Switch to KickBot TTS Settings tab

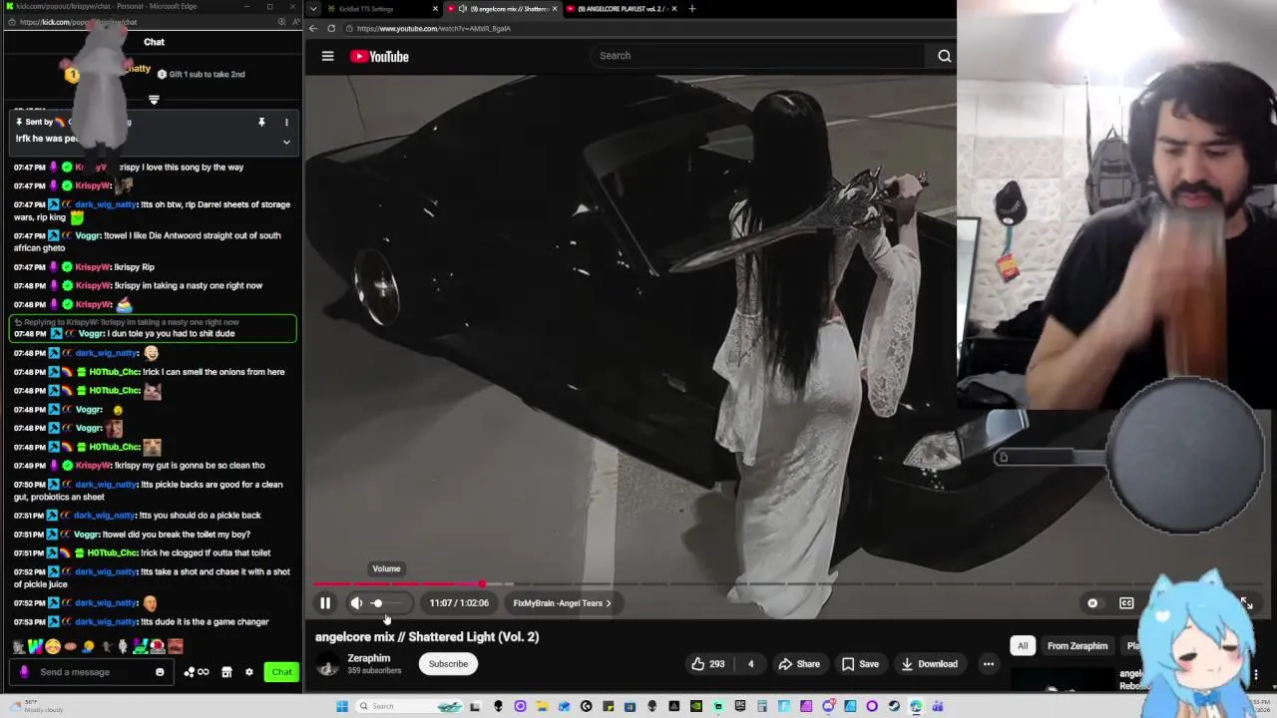382,9
